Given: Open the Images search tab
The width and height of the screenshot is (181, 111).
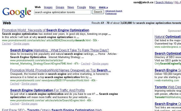Looking at the screenshot, I should (x=48, y=7).
